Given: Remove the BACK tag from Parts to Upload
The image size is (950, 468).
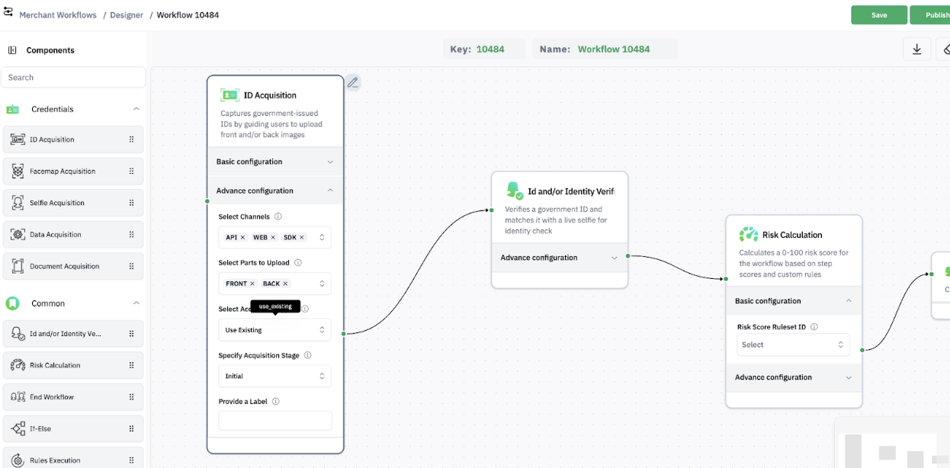Looking at the screenshot, I should (286, 284).
